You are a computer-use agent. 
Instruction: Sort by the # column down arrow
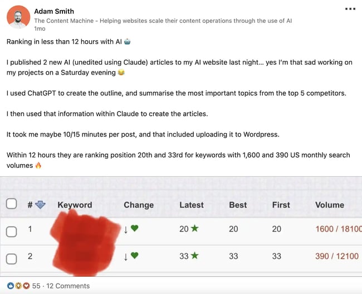(40, 205)
